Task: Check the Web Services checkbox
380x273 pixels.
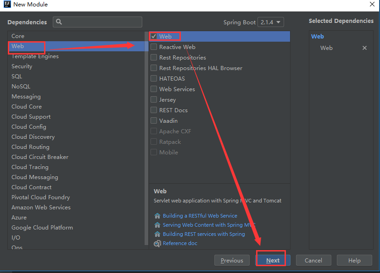Action: 154,89
